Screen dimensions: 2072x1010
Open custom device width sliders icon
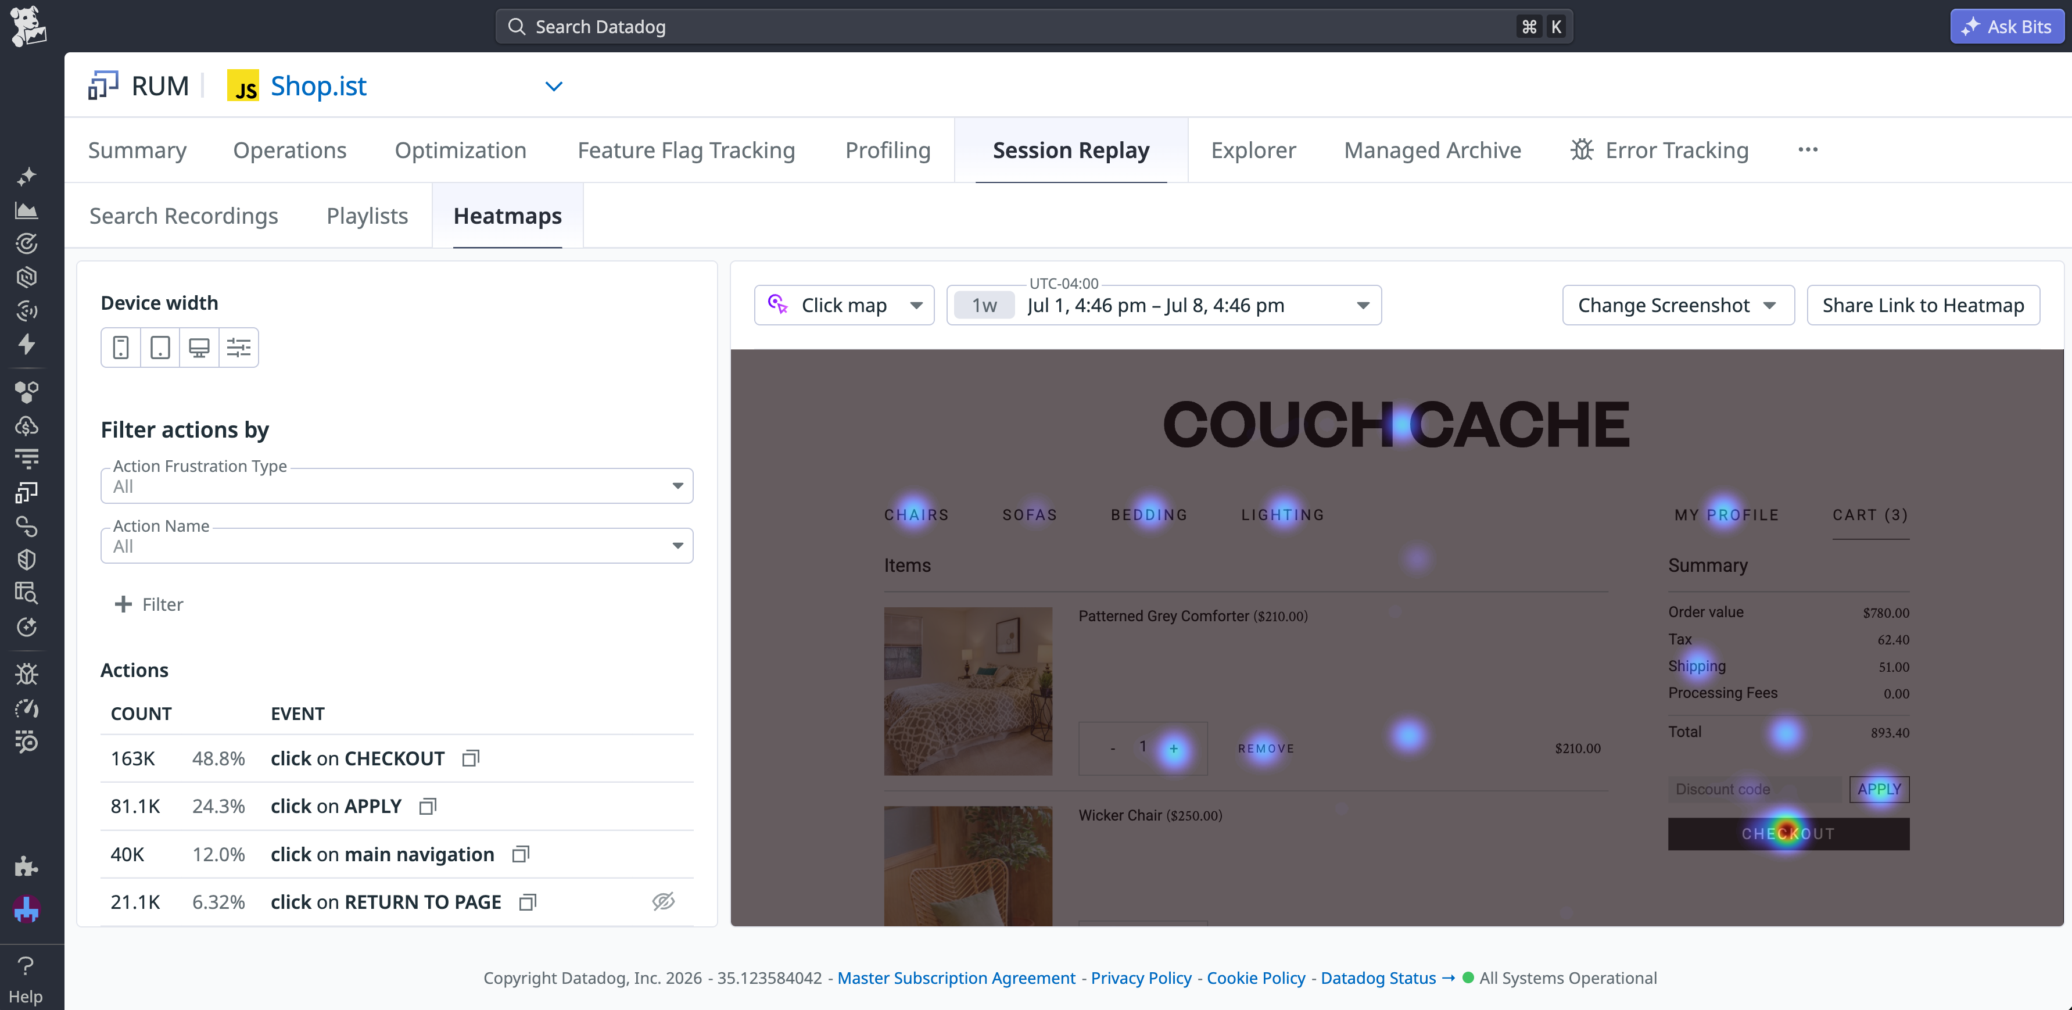pyautogui.click(x=239, y=348)
